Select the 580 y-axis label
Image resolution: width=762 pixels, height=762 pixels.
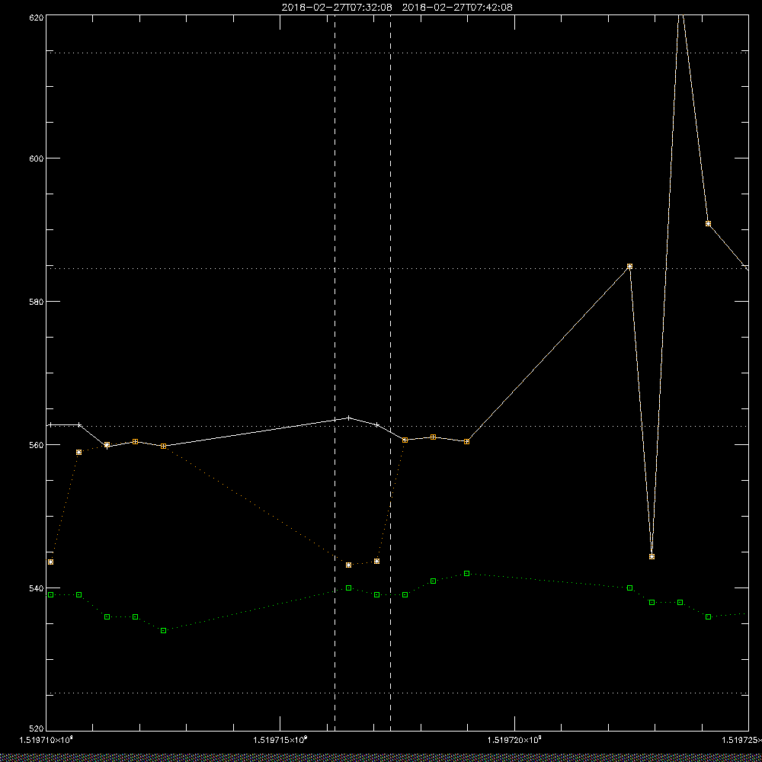pyautogui.click(x=37, y=301)
